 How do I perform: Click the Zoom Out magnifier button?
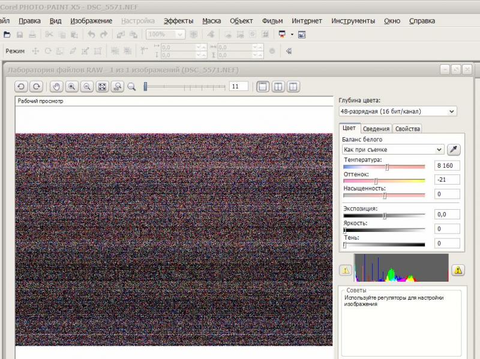click(87, 87)
